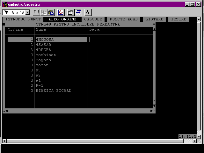The image size is (204, 153).
Task: Click the Mark selection toolbar icon
Action: (x=36, y=12)
